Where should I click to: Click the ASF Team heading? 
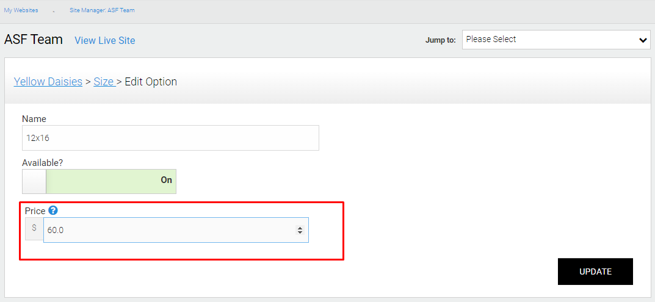pyautogui.click(x=34, y=40)
